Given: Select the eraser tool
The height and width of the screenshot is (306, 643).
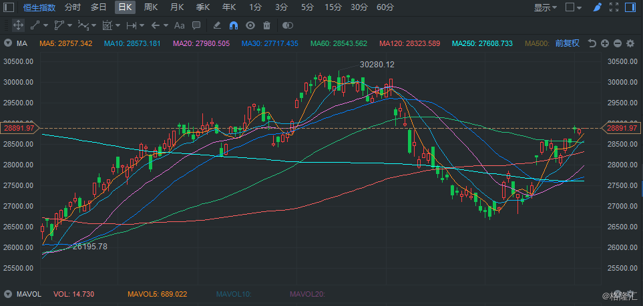Looking at the screenshot, I should [218, 25].
